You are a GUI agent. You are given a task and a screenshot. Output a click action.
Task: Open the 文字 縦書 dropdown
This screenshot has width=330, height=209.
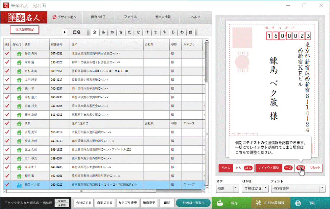point(227,189)
